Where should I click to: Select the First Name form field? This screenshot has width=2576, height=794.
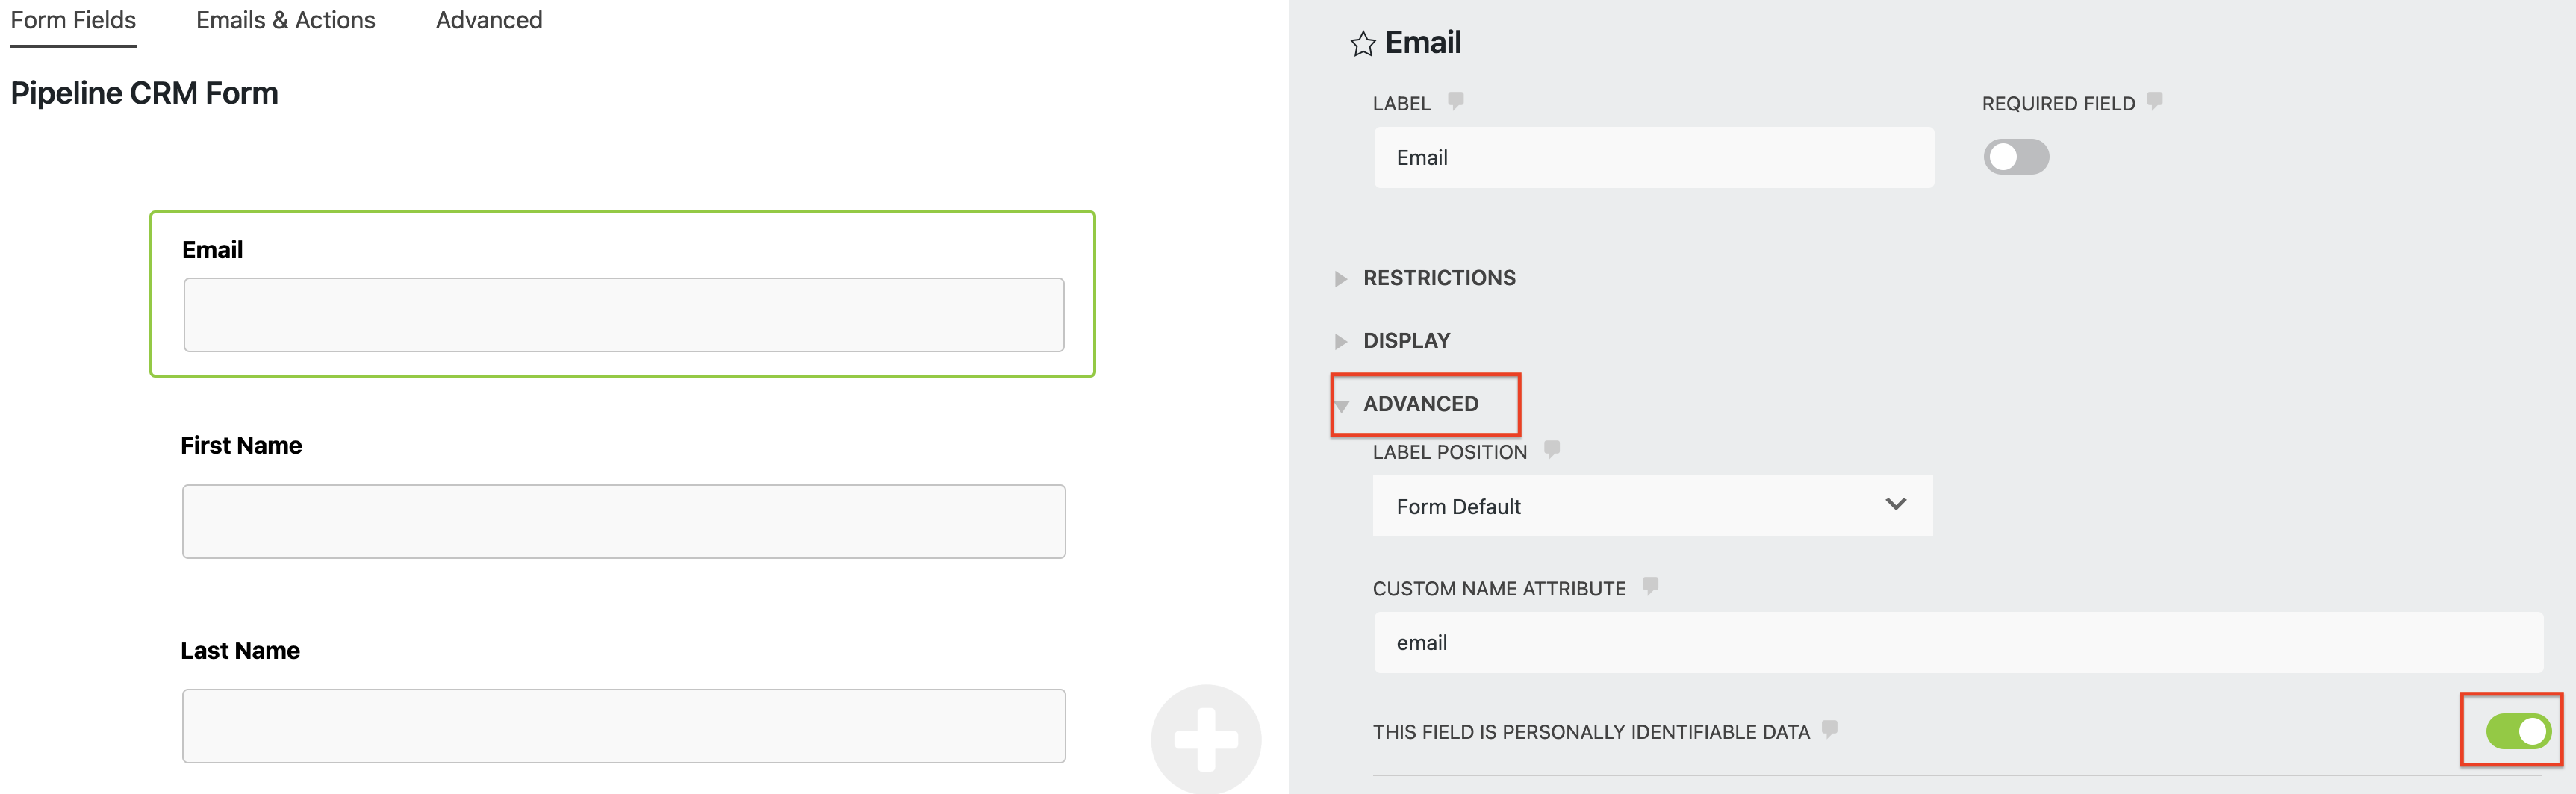click(x=623, y=521)
